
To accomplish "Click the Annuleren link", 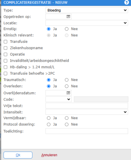I will point(49,155).
